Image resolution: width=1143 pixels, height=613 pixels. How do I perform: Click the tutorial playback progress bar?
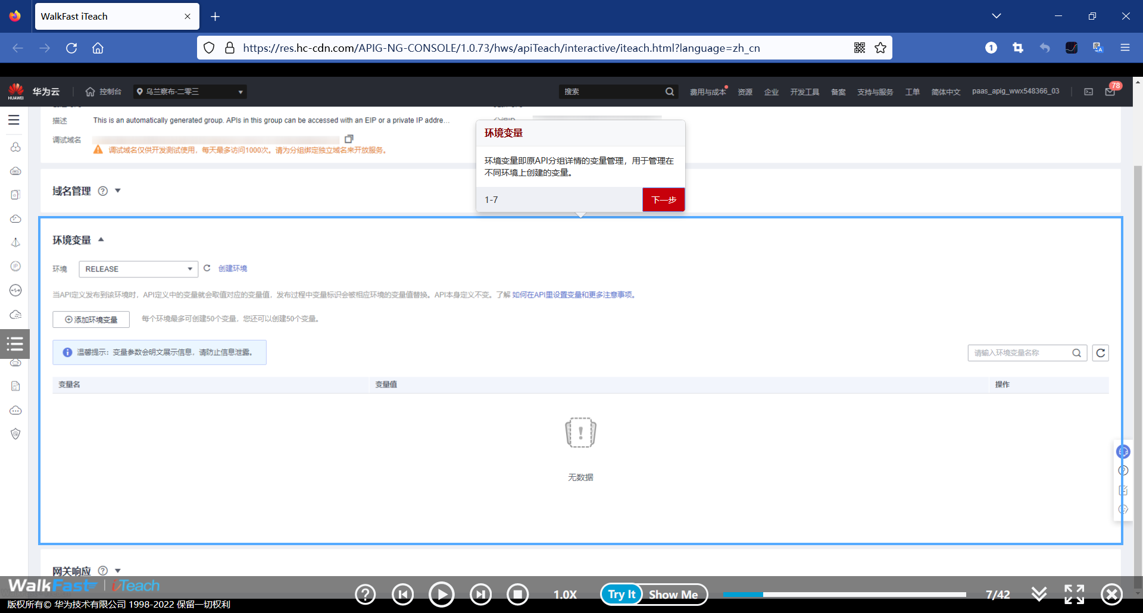(845, 594)
